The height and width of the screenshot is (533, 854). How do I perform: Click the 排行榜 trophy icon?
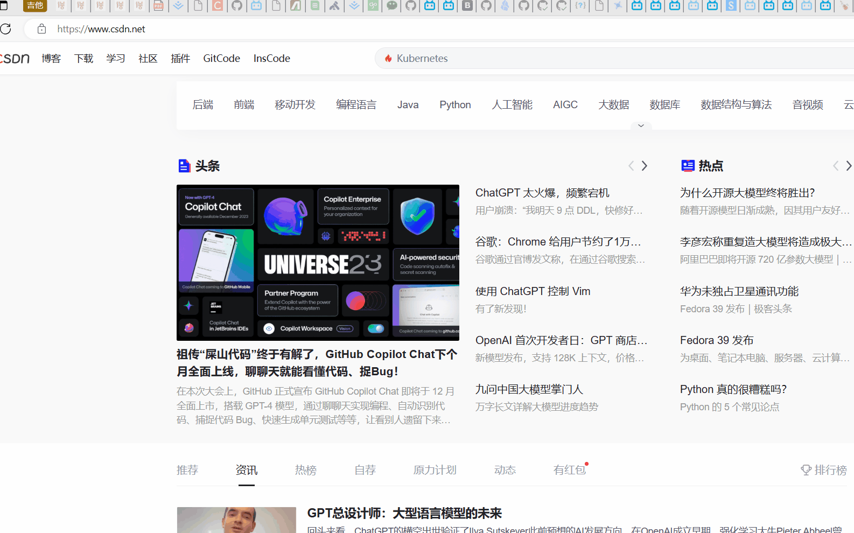click(x=806, y=470)
